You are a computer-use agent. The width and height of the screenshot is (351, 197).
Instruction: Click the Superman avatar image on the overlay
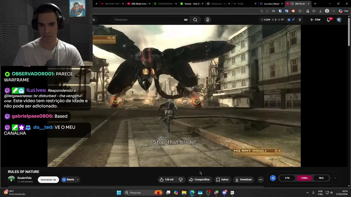[x=77, y=8]
